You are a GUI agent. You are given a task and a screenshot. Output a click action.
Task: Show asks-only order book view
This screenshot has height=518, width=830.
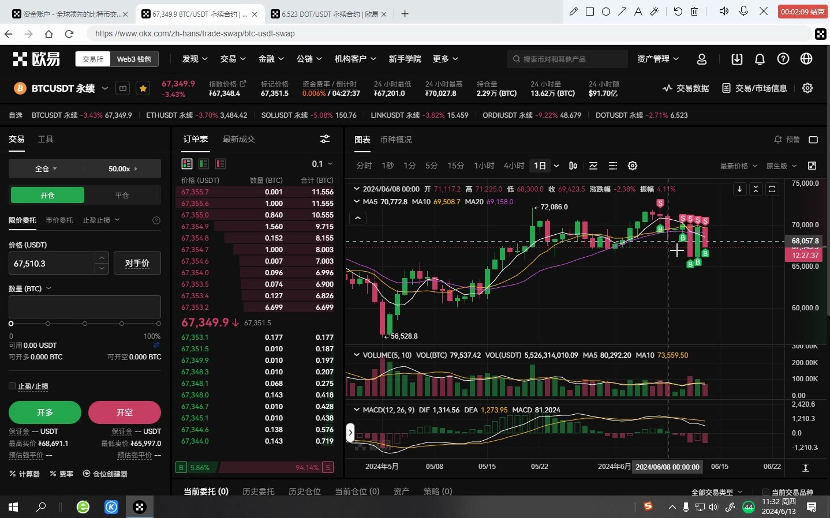point(220,164)
